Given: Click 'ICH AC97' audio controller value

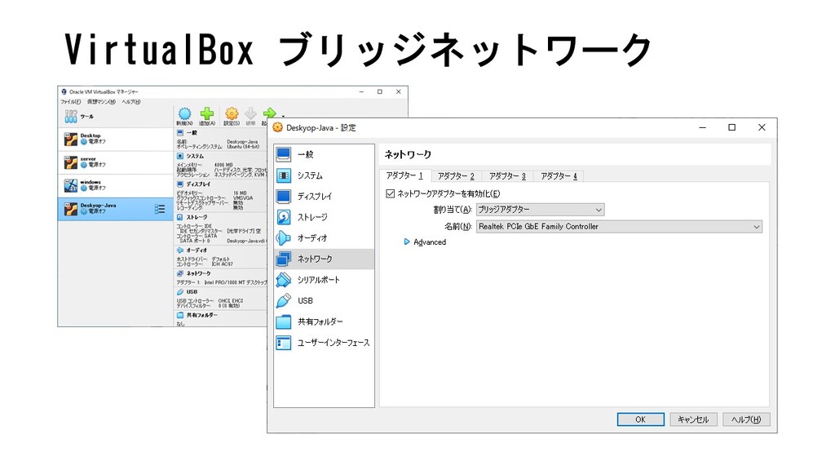Looking at the screenshot, I should click(x=223, y=264).
